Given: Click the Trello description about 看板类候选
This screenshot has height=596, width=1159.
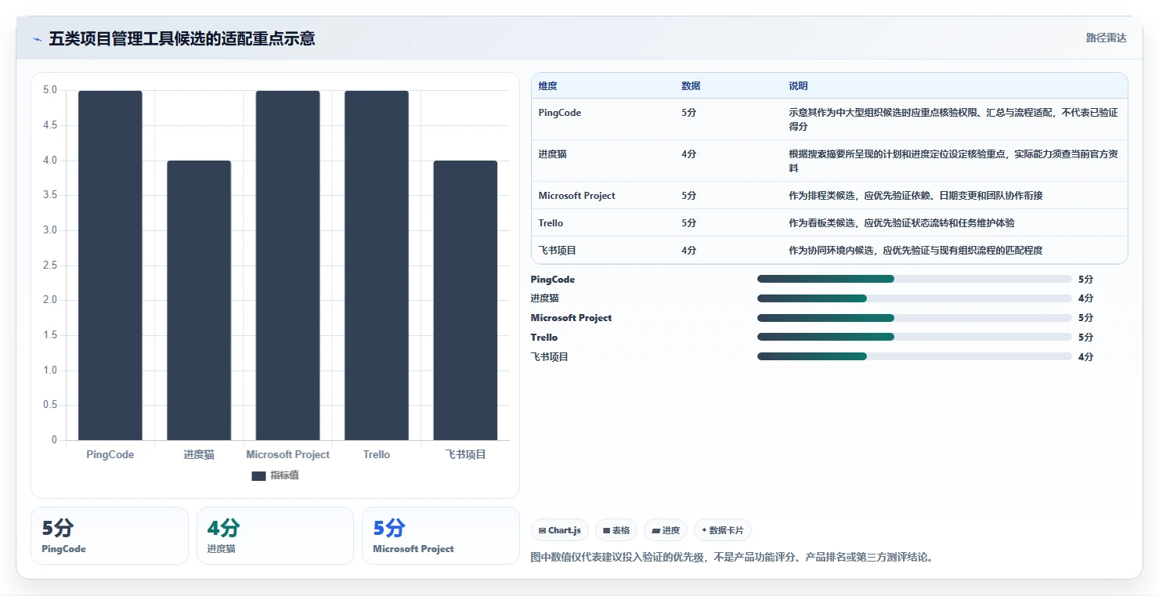Looking at the screenshot, I should coord(901,223).
